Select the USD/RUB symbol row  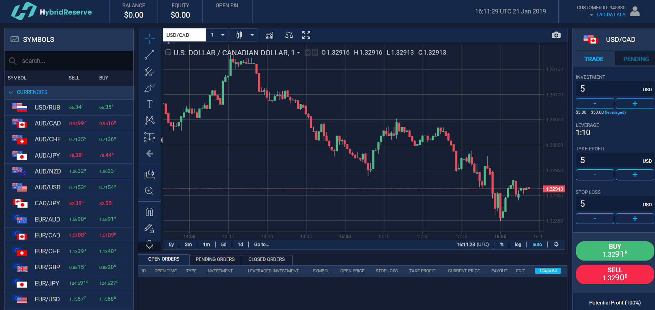coord(69,107)
